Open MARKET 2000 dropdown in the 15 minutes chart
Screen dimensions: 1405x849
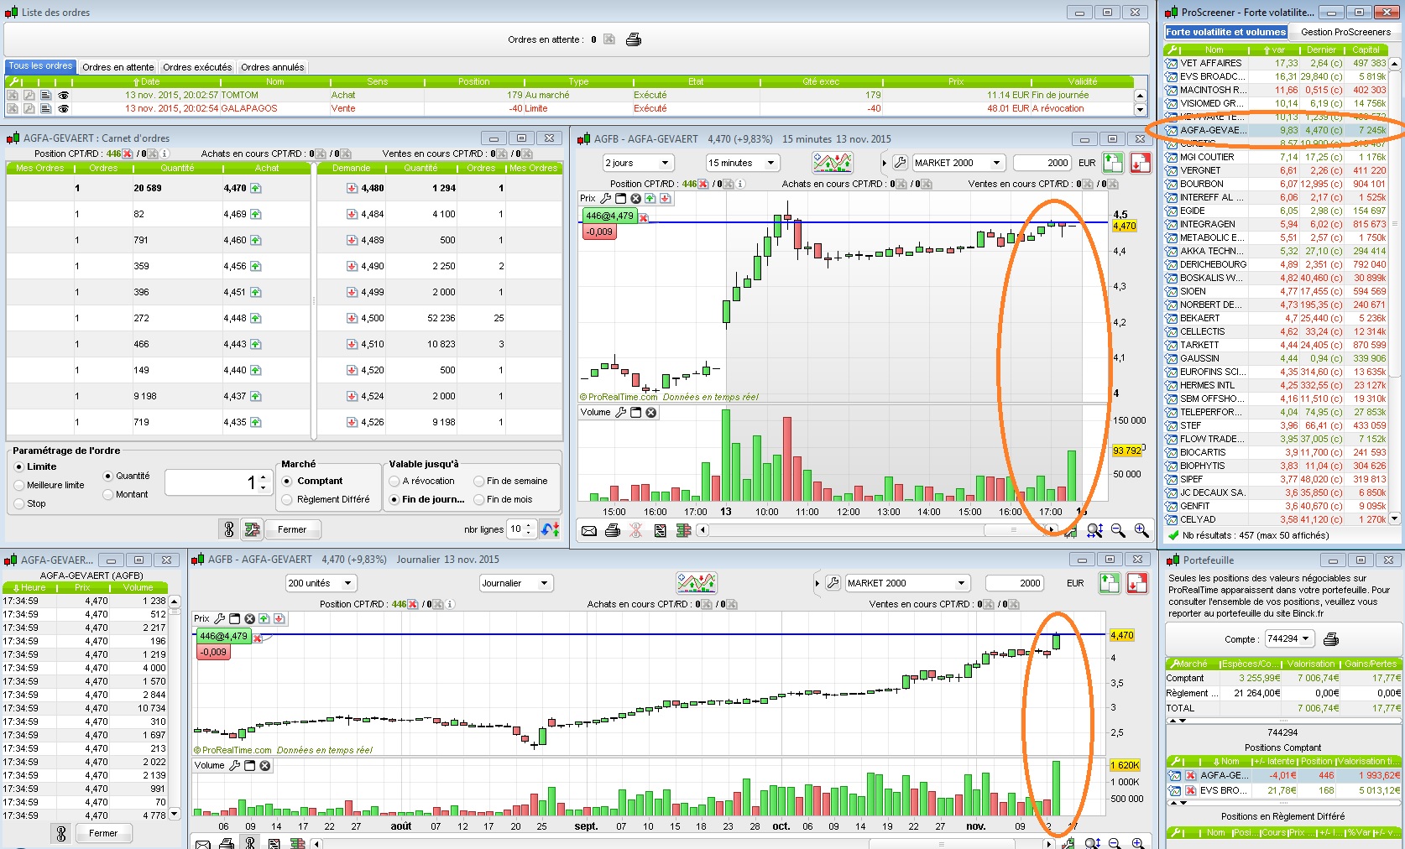tap(958, 163)
